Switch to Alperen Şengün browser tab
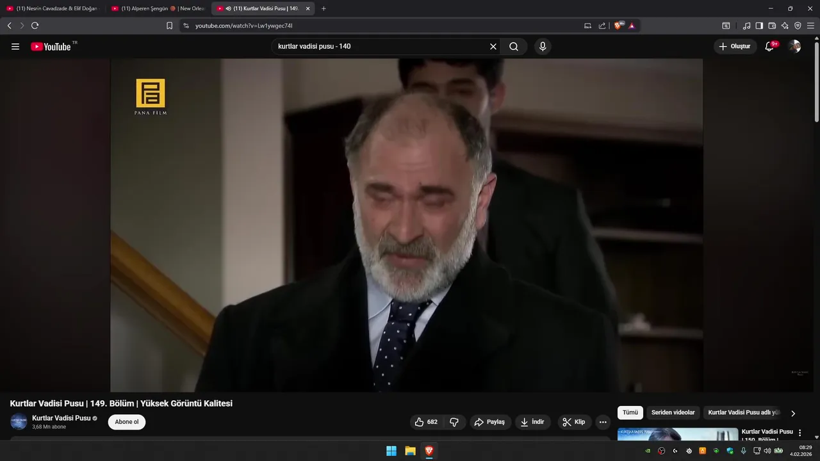 pyautogui.click(x=159, y=8)
